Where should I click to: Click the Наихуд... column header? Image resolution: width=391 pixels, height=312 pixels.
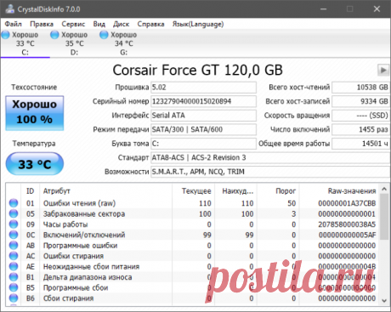235,191
